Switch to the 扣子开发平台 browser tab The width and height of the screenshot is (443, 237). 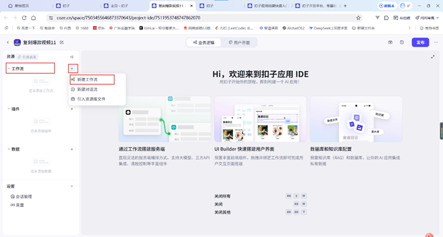point(315,6)
